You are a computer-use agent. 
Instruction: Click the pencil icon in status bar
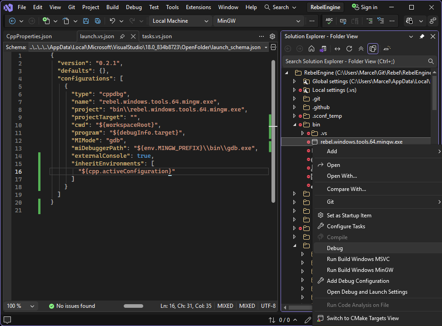click(x=307, y=320)
